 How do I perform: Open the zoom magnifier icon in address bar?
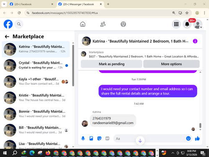click(x=173, y=13)
